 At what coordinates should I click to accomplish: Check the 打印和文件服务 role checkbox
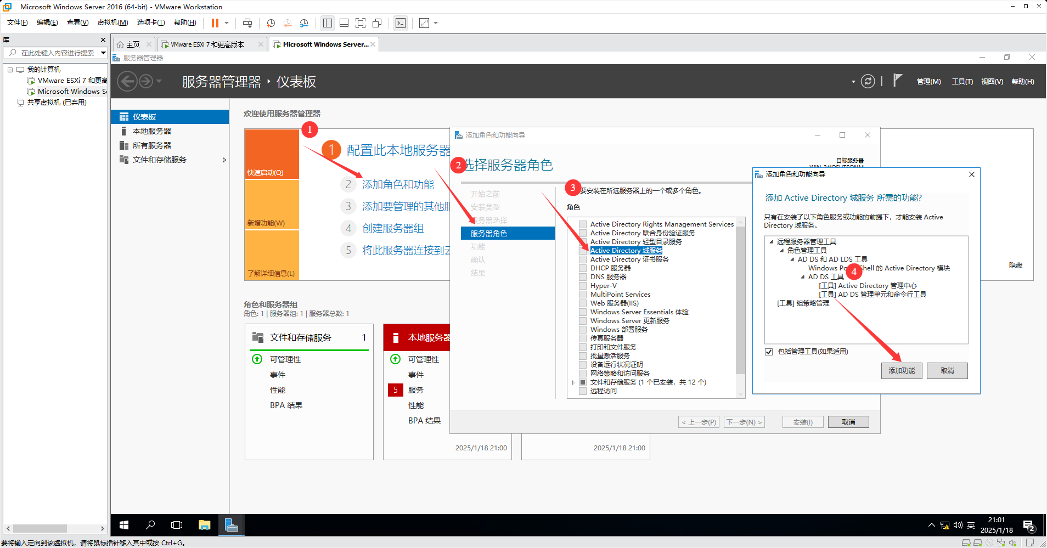coord(583,347)
